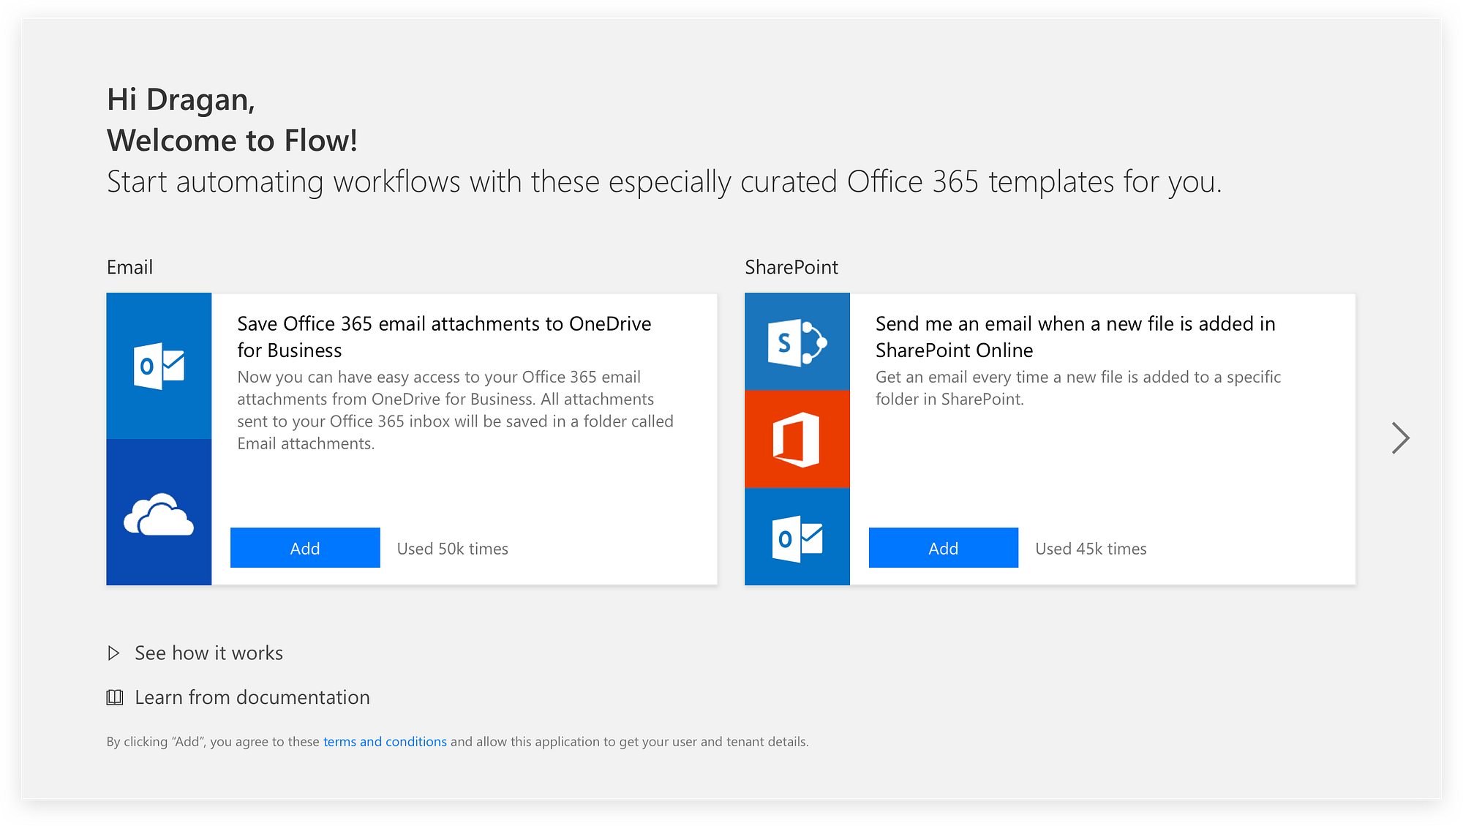Open See how it works
The height and width of the screenshot is (826, 1463).
tap(208, 653)
